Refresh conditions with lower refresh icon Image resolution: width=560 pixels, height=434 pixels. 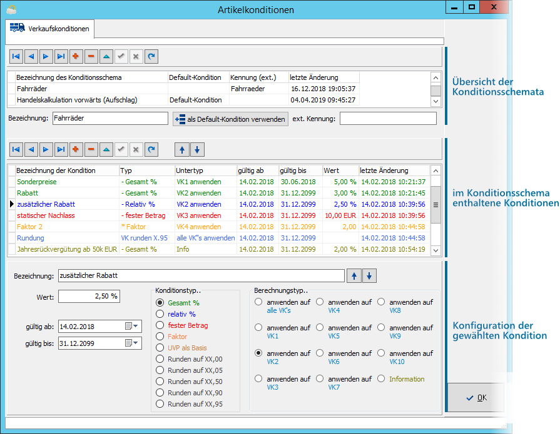(151, 150)
